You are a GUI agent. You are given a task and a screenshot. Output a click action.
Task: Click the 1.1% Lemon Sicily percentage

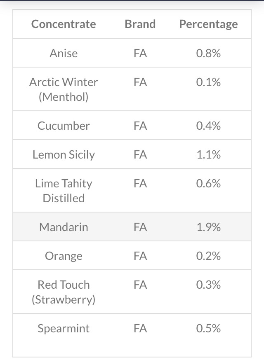[x=208, y=154]
